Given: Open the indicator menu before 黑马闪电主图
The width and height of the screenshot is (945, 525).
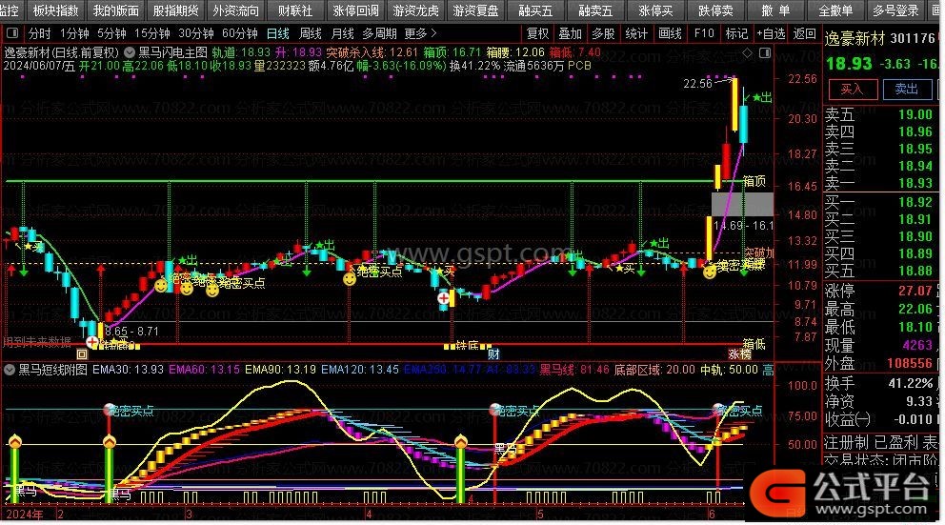Looking at the screenshot, I should point(129,52).
